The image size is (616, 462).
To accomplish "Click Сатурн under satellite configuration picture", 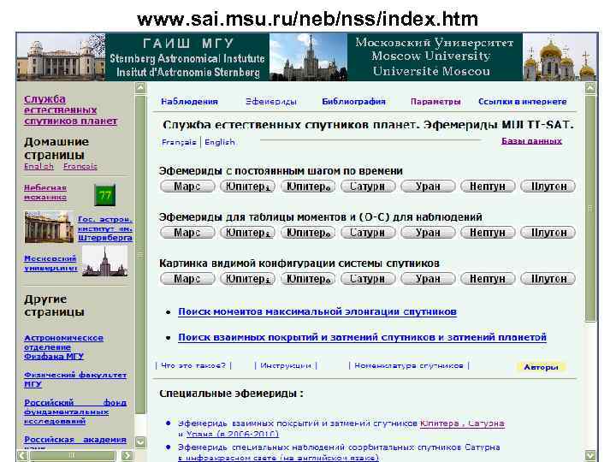I will point(367,279).
